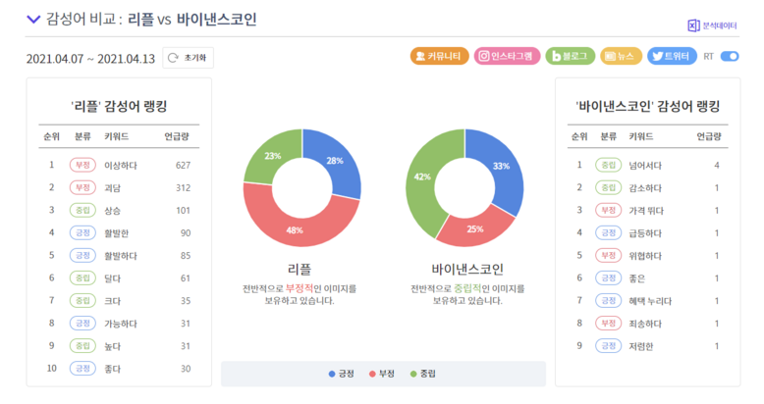Click the 중립 badge next to 감소하다
The image size is (764, 404).
point(608,187)
